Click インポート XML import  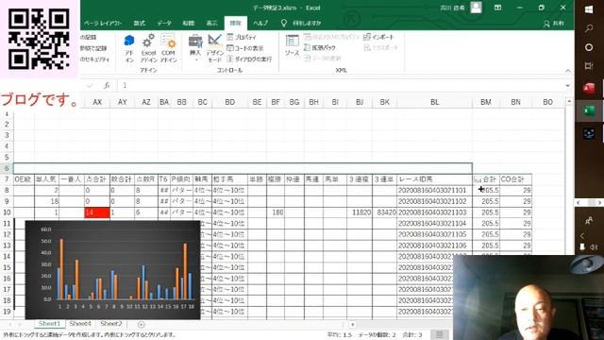click(378, 37)
